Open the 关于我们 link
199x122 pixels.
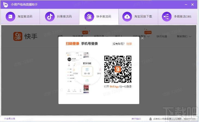pyautogui.click(x=136, y=119)
